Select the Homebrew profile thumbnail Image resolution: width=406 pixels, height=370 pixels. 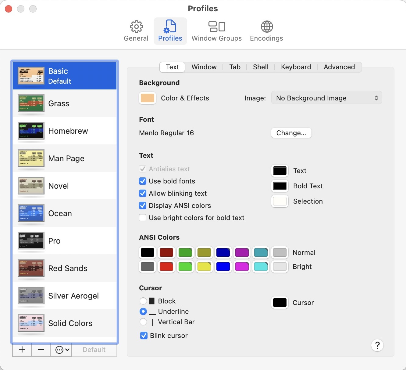(31, 131)
